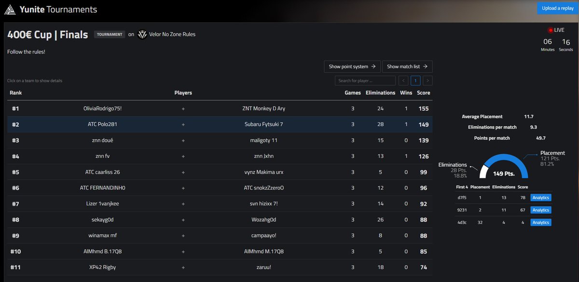Click player name Wozahg0d
Image resolution: width=579 pixels, height=282 pixels.
[x=263, y=219]
